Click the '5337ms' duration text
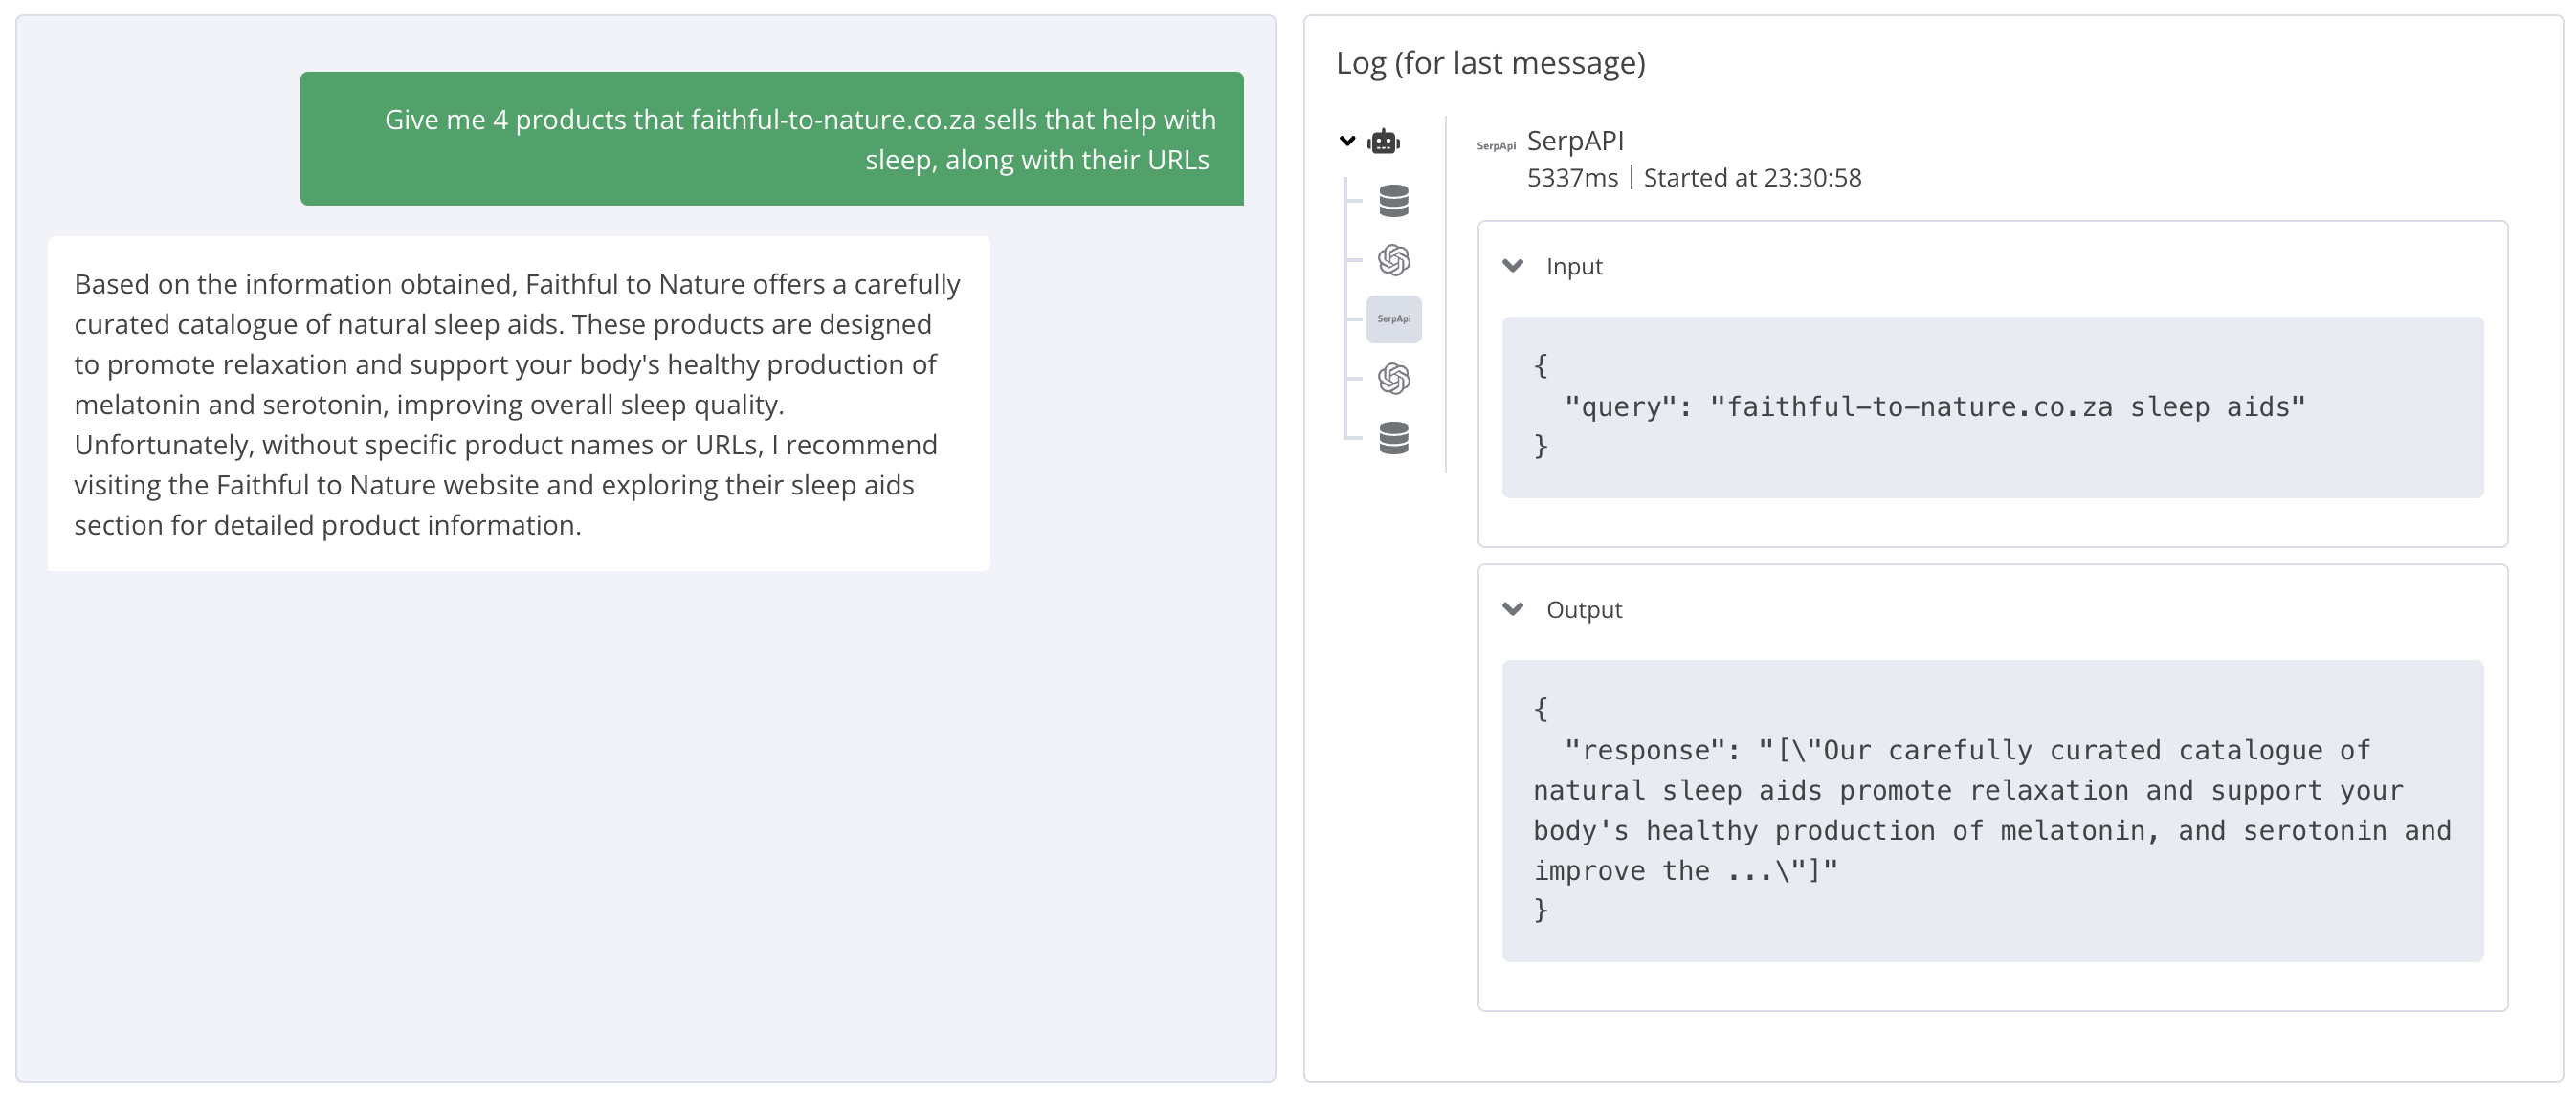Image resolution: width=2576 pixels, height=1098 pixels. pyautogui.click(x=1572, y=178)
